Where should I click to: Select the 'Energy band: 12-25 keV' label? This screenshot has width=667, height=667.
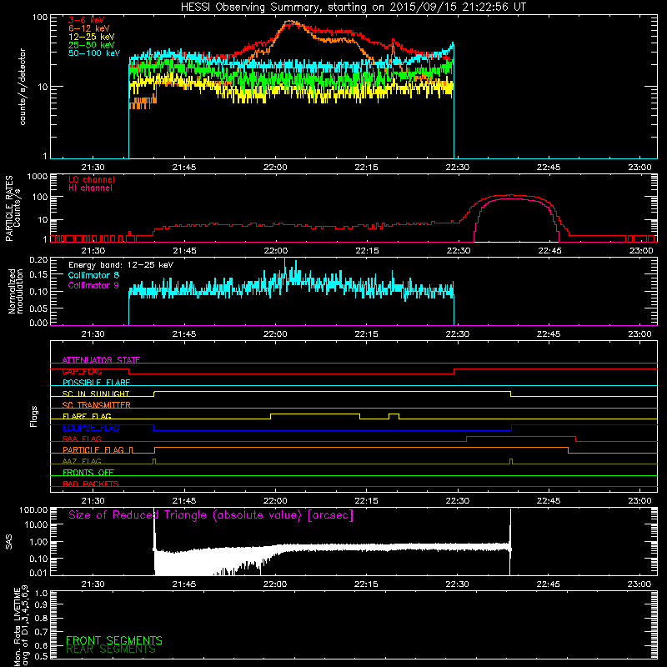(x=121, y=265)
